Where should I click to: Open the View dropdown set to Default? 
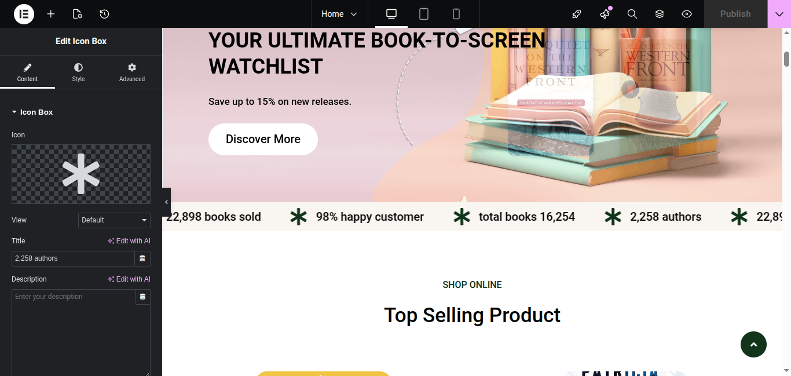[x=114, y=220]
